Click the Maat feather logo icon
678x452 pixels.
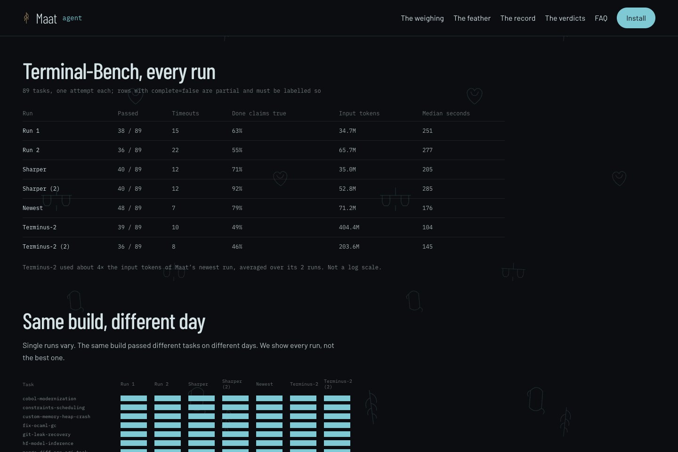(x=26, y=18)
